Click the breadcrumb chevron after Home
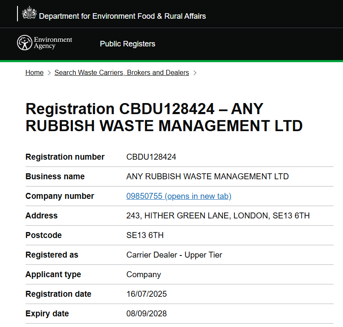 [x=49, y=73]
